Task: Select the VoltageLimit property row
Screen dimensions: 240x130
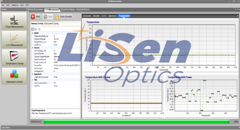Action: pos(56,71)
